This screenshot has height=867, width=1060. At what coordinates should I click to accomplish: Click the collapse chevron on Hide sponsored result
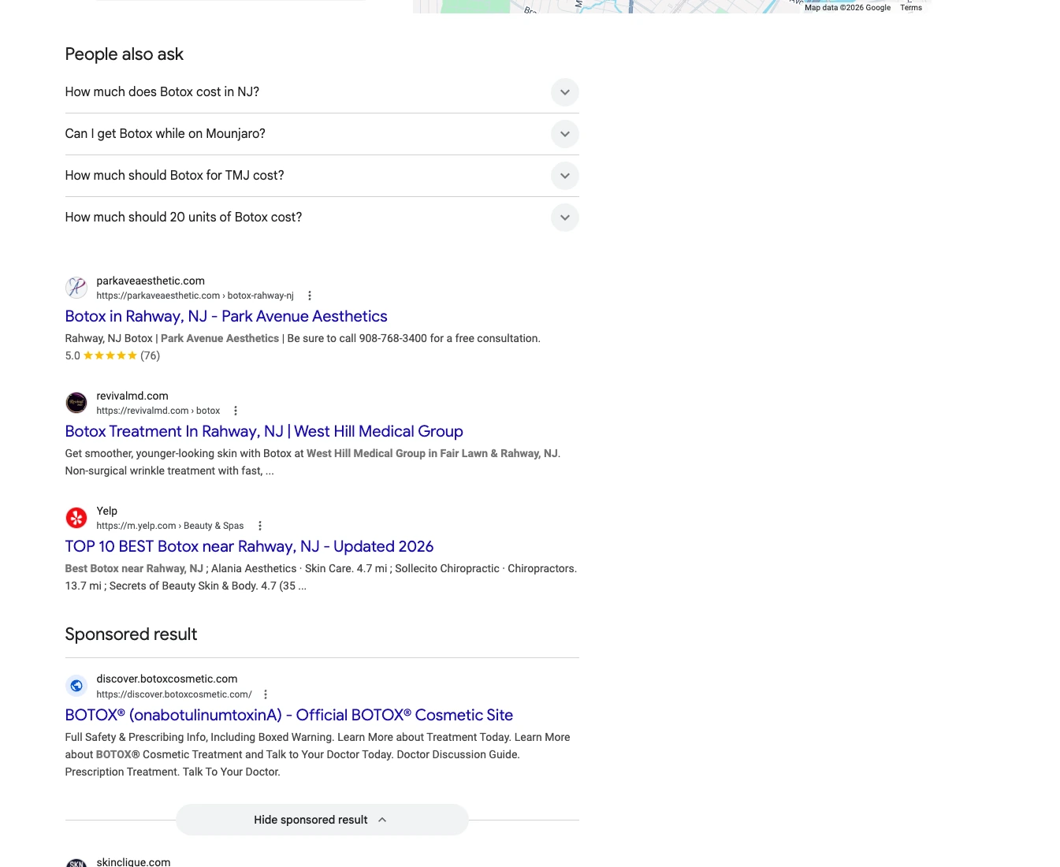pyautogui.click(x=382, y=820)
